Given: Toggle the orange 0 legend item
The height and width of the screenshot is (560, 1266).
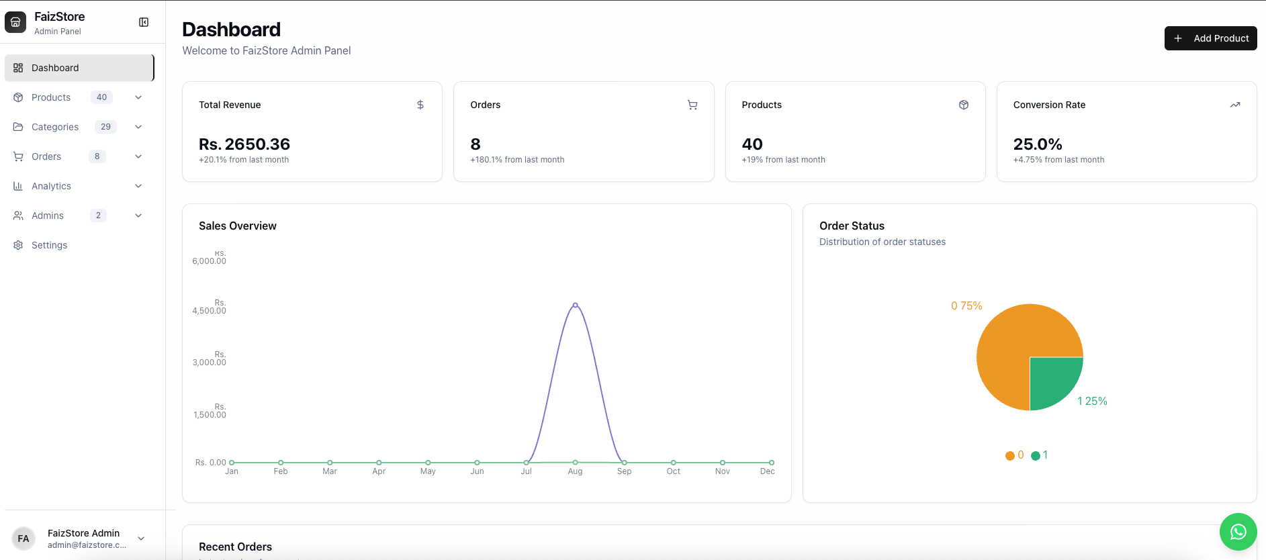Looking at the screenshot, I should 1014,455.
